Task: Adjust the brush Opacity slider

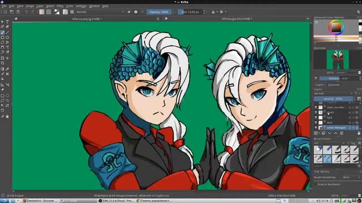Action: coord(160,12)
